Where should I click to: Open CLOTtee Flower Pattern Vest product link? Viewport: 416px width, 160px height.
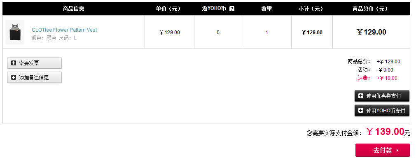(x=64, y=30)
